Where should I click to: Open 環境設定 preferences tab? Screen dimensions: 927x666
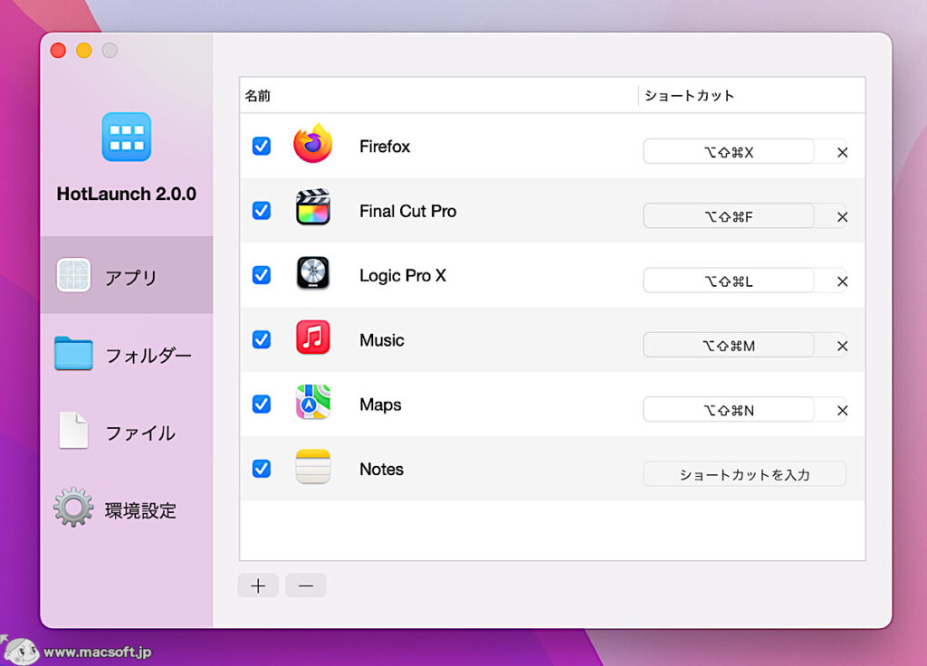pos(127,509)
